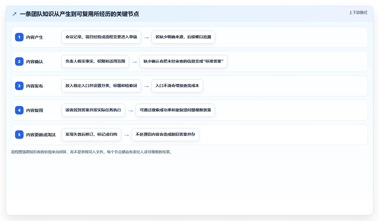Click the box 放入稳定入口并设置分类、标题和检索词
379x221 pixels.
tap(101, 86)
